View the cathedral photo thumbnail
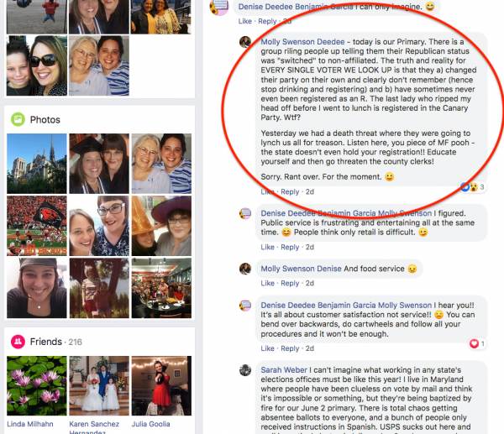Image resolution: width=504 pixels, height=434 pixels. (x=37, y=164)
